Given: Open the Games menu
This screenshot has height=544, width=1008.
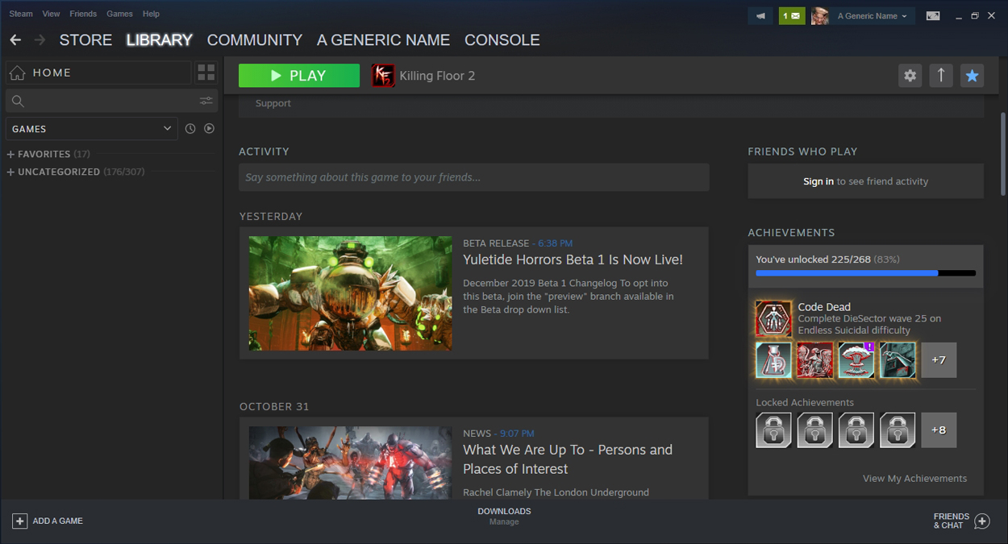Looking at the screenshot, I should pos(119,14).
